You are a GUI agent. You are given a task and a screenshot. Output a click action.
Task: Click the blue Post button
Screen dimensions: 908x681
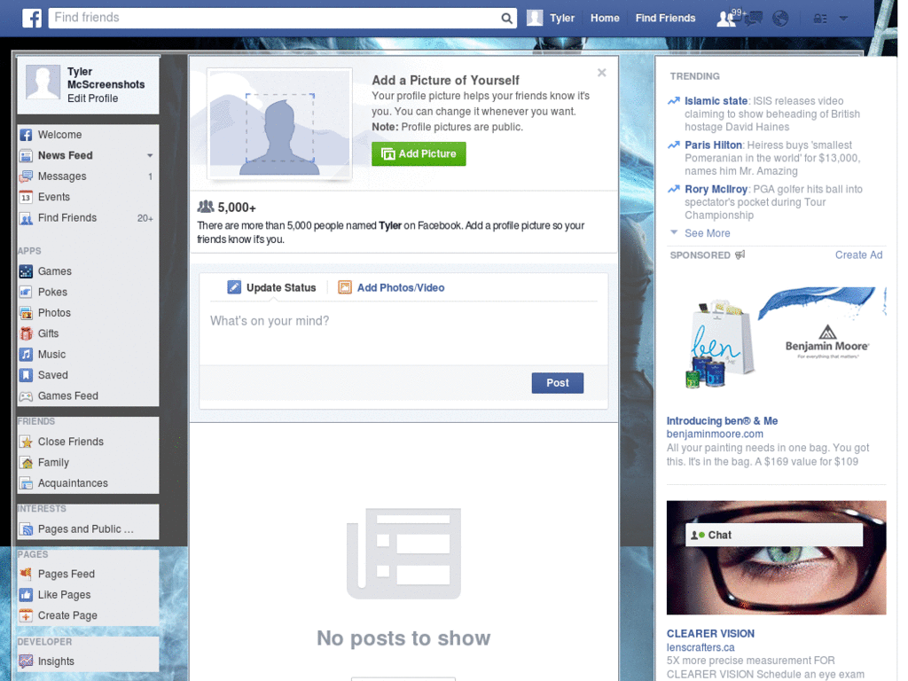(558, 383)
